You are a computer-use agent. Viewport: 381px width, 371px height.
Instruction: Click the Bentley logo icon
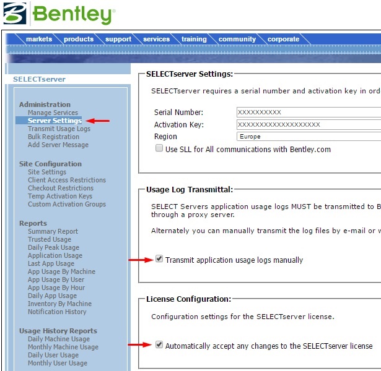coord(15,14)
